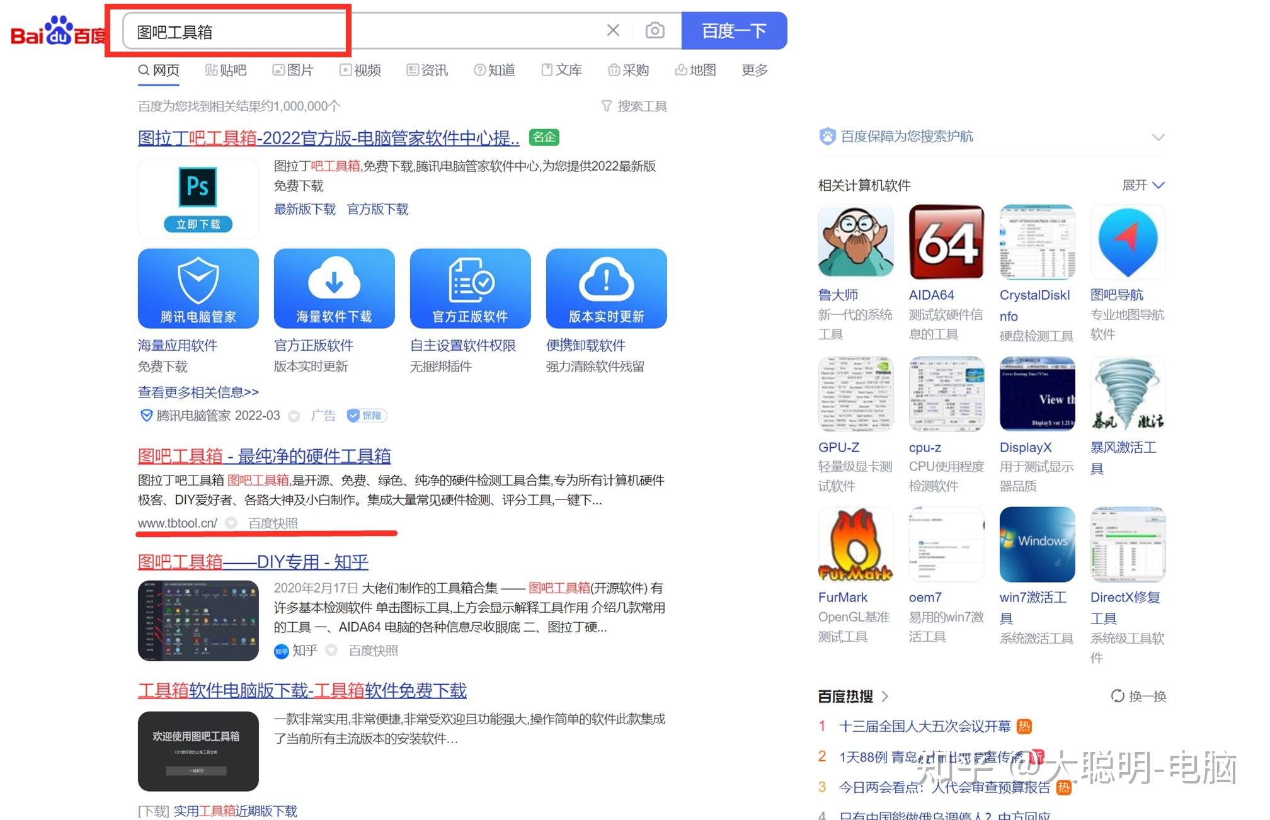This screenshot has width=1270, height=820.
Task: Click the 暴风激活工具 tornado icon
Action: click(x=1128, y=394)
